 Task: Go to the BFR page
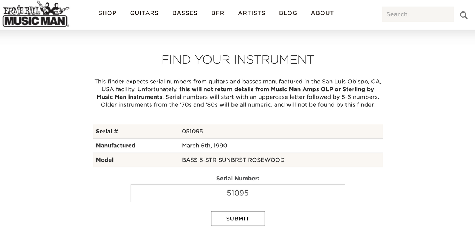tap(218, 13)
